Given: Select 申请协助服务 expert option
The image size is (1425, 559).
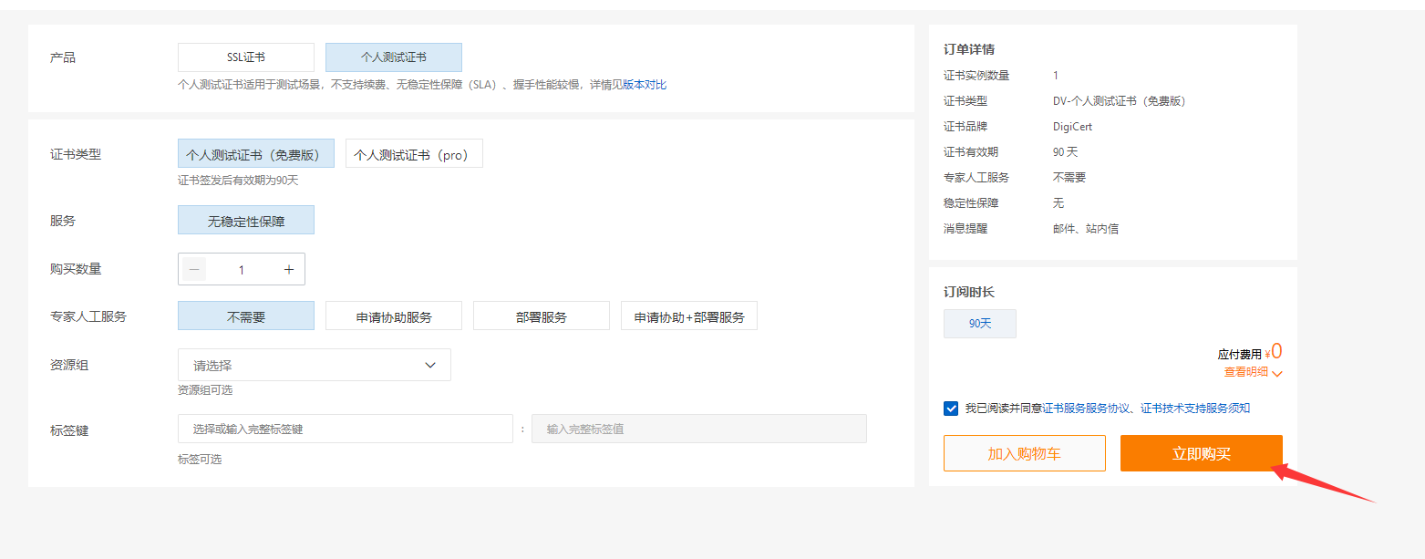Looking at the screenshot, I should 393,316.
